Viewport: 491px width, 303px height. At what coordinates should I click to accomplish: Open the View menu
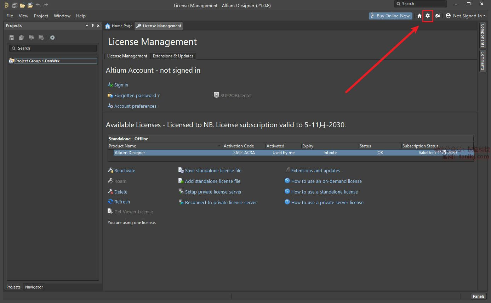click(23, 16)
